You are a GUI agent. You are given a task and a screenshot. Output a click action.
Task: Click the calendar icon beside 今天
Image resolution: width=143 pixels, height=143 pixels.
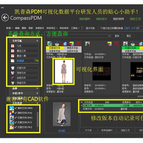pos(13,46)
